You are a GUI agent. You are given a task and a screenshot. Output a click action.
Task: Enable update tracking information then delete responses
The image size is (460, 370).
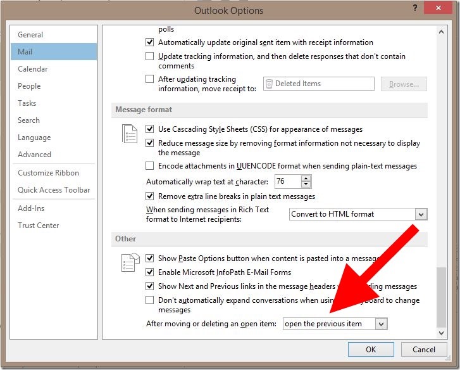pos(149,56)
